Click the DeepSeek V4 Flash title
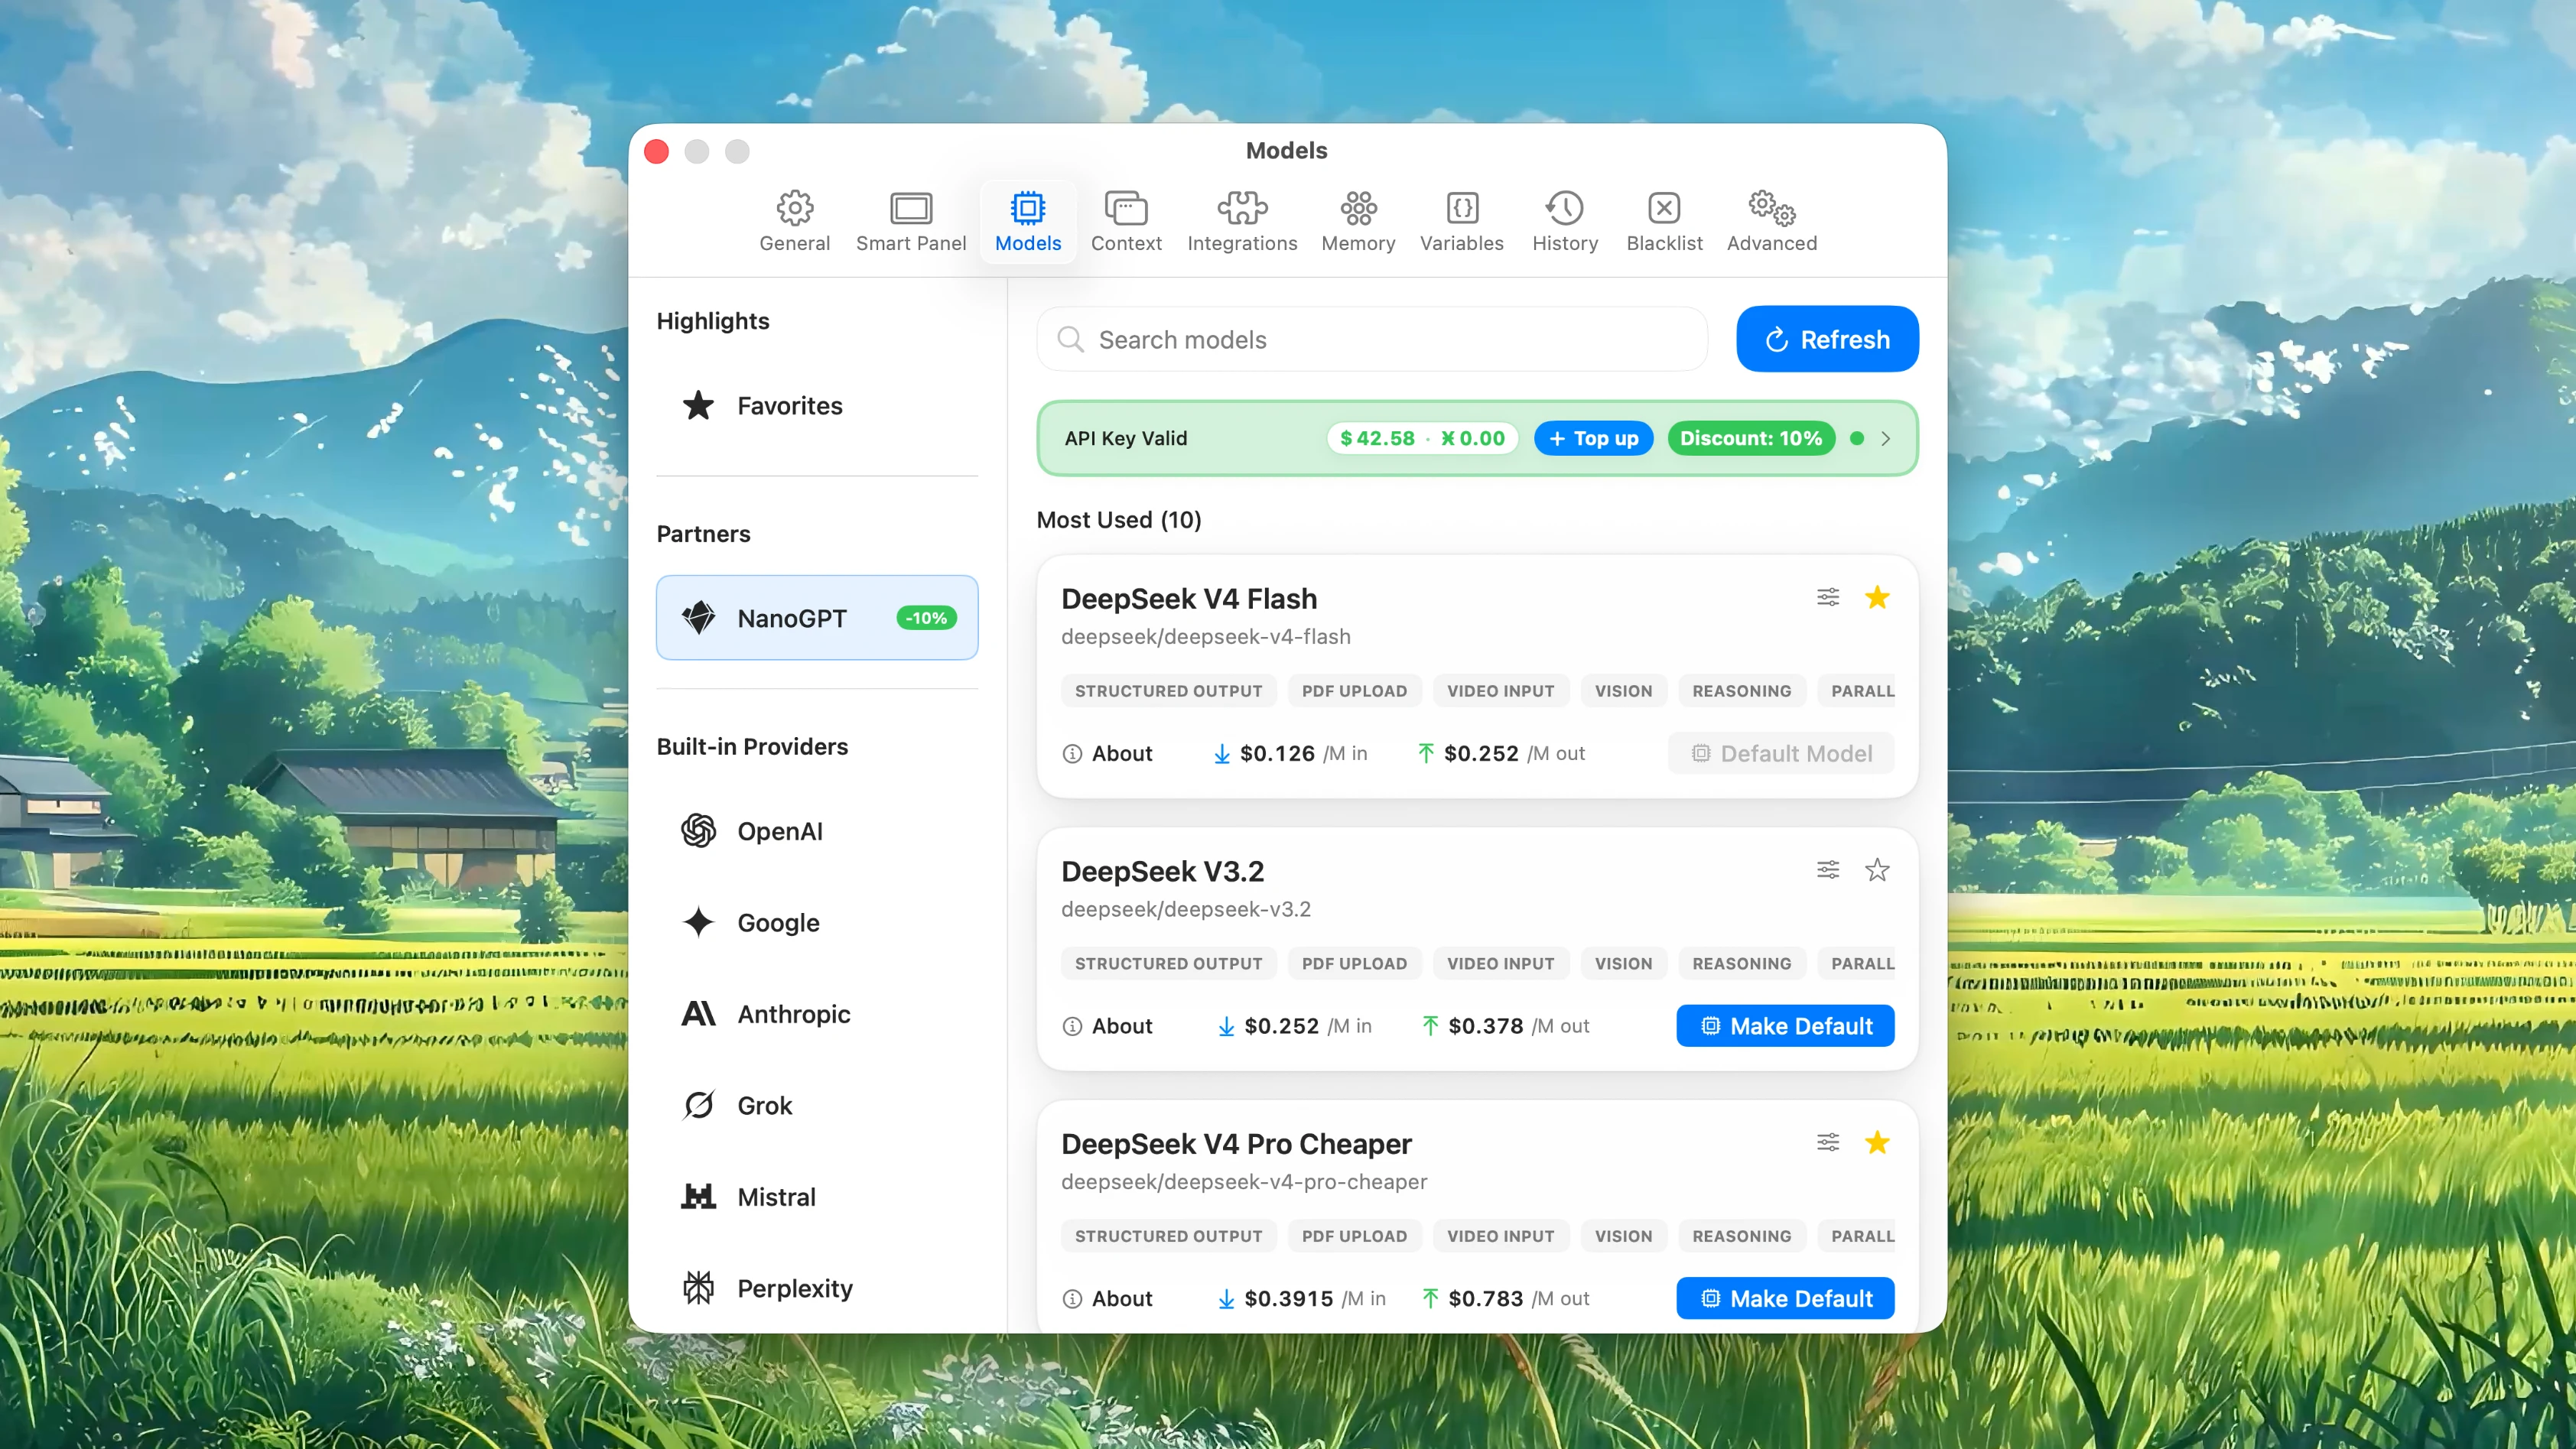The height and width of the screenshot is (1449, 2576). point(1189,599)
